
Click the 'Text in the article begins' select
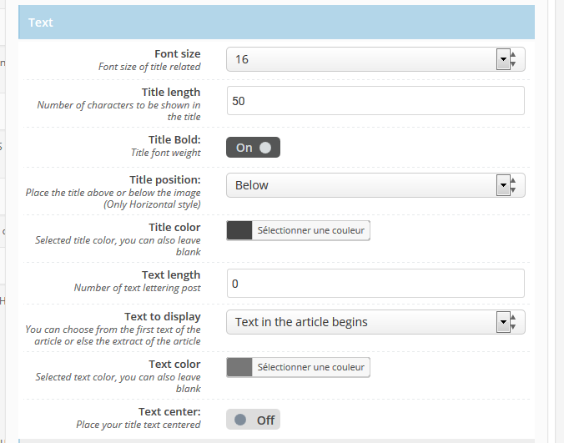click(375, 322)
